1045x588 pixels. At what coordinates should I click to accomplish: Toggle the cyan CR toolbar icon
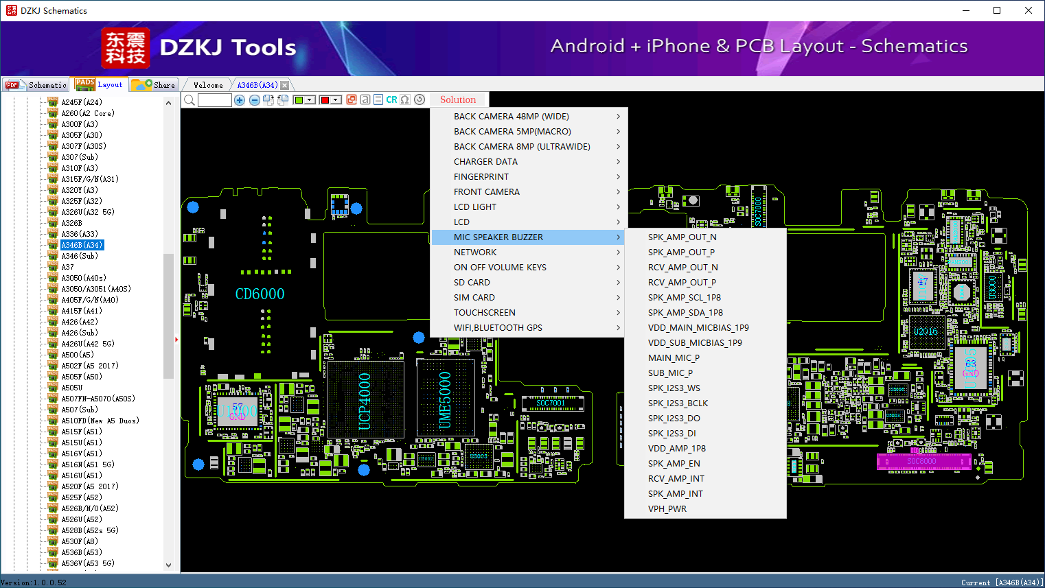(x=391, y=99)
